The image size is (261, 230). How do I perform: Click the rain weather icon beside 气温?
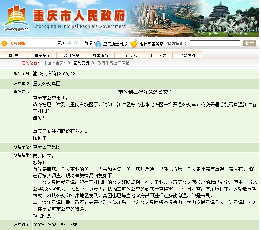pyautogui.click(x=76, y=43)
